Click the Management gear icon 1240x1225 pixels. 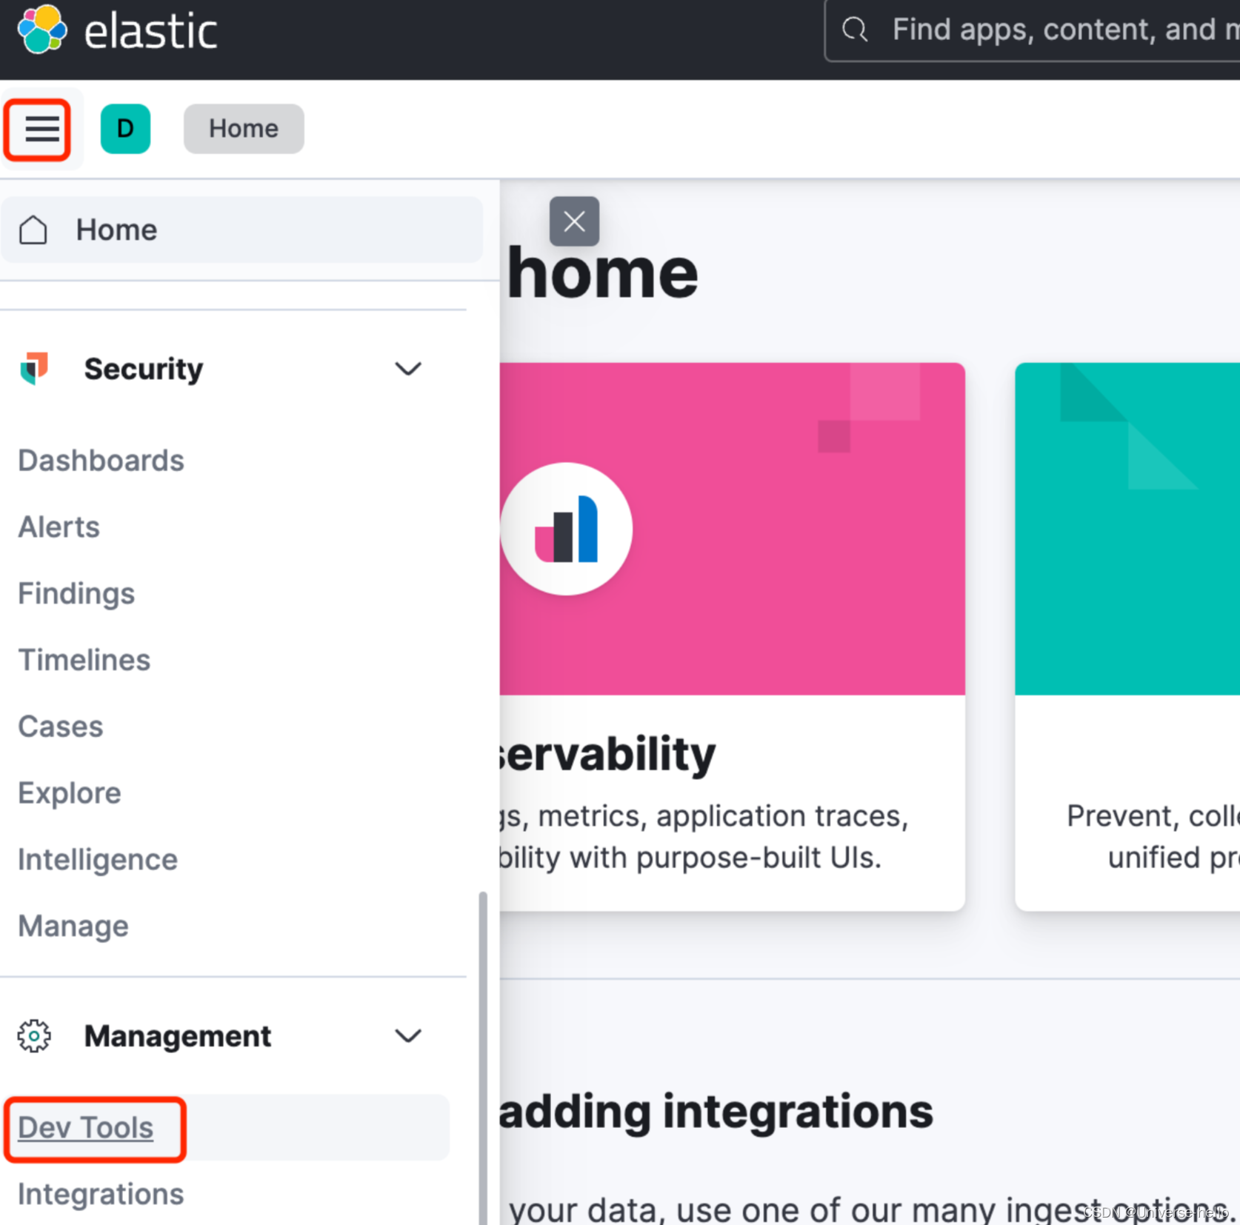pyautogui.click(x=33, y=1036)
